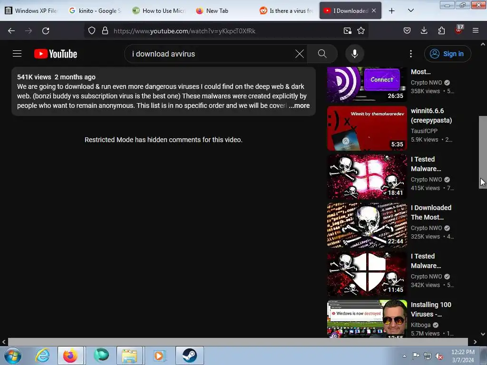The width and height of the screenshot is (487, 365).
Task: Open YouTube settings three-dot menu
Action: click(410, 54)
